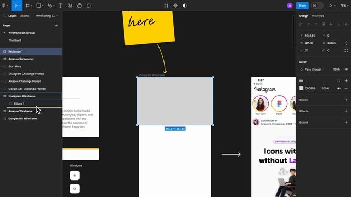Click the Use as mask icon
Viewport: 351px width, 197px height.
tap(185, 5)
